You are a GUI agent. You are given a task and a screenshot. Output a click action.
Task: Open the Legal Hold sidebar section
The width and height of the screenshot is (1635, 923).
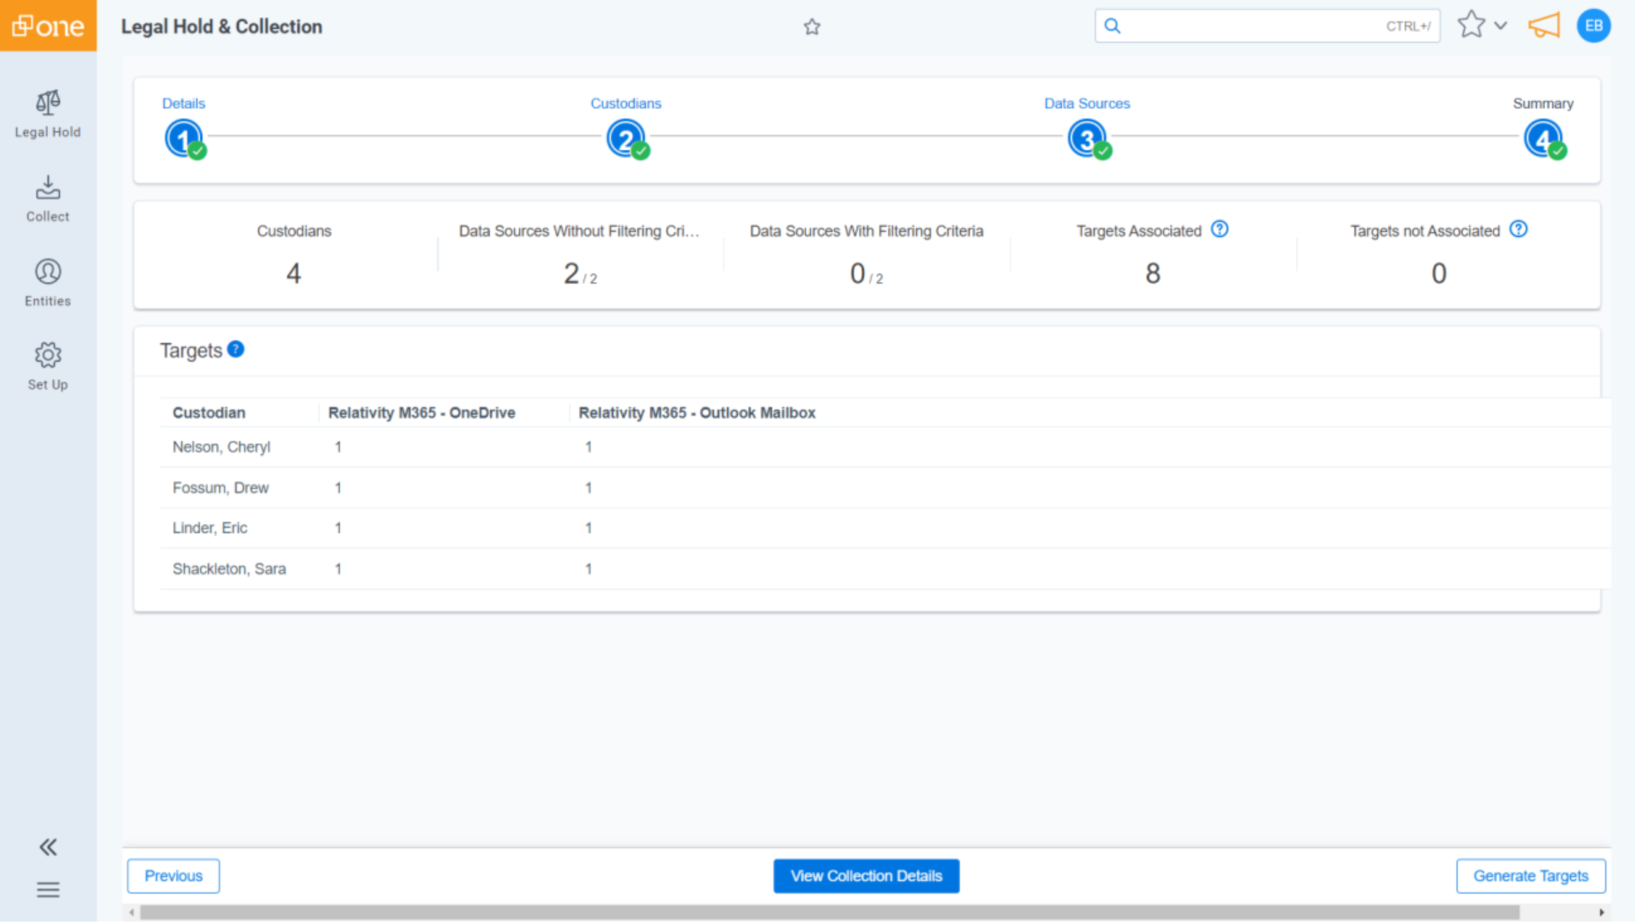coord(48,114)
